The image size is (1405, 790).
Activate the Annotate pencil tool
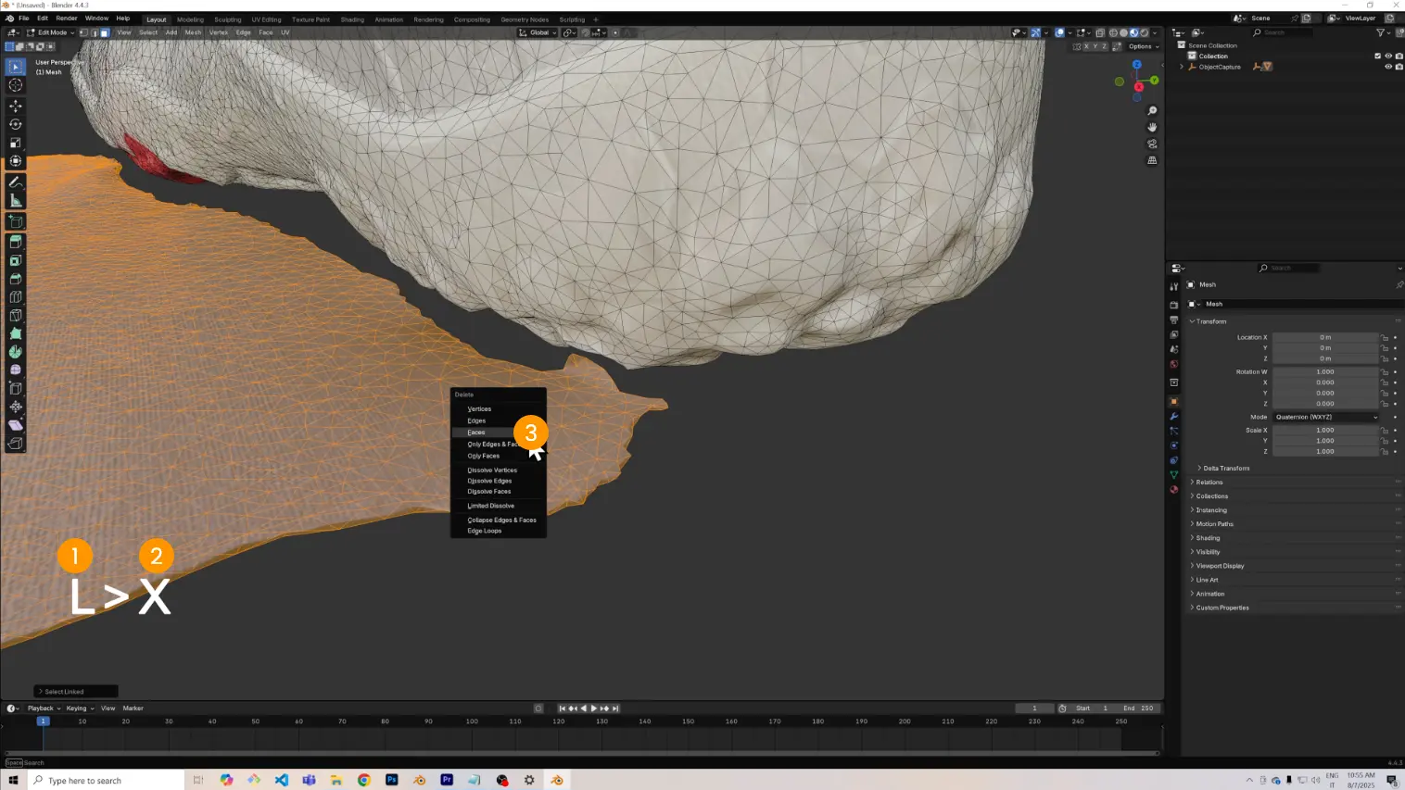click(x=16, y=182)
